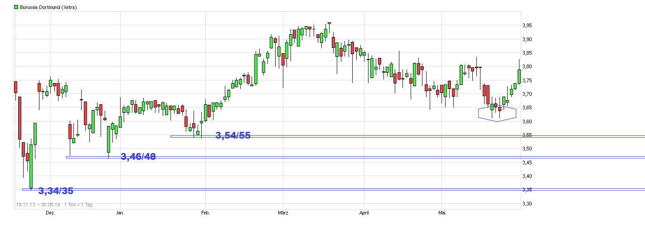Click the 3,60 price axis label
The image size is (645, 228).
point(529,121)
